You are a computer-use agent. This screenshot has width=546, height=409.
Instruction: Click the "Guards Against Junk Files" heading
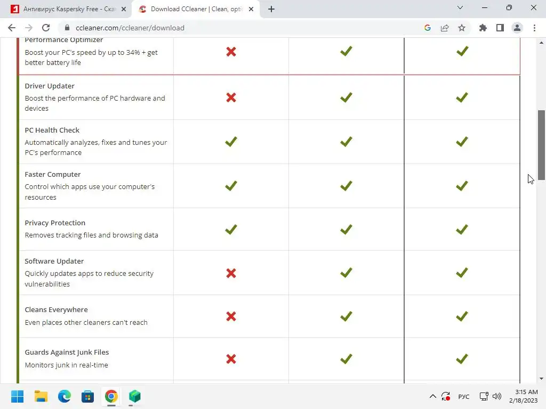coord(67,353)
